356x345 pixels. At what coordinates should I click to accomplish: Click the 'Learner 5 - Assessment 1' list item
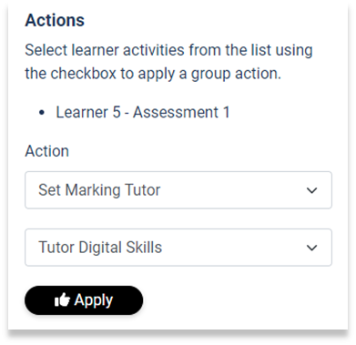pyautogui.click(x=143, y=112)
